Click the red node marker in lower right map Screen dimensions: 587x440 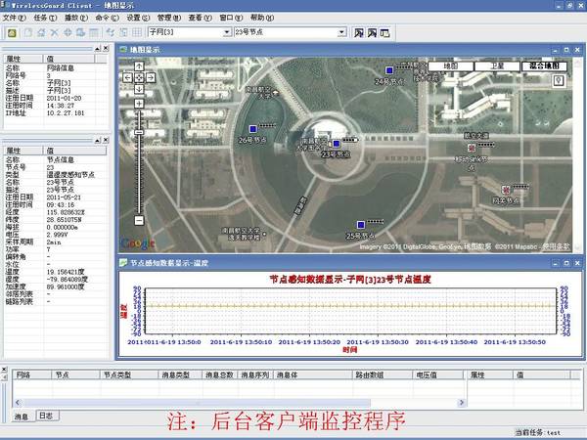(506, 190)
